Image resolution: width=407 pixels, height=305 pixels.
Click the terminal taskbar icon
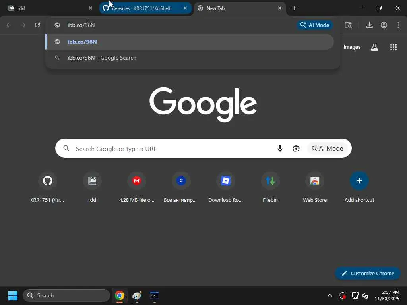point(154,295)
